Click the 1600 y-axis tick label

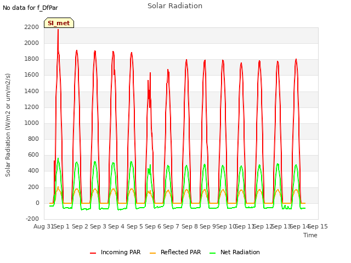point(32,75)
